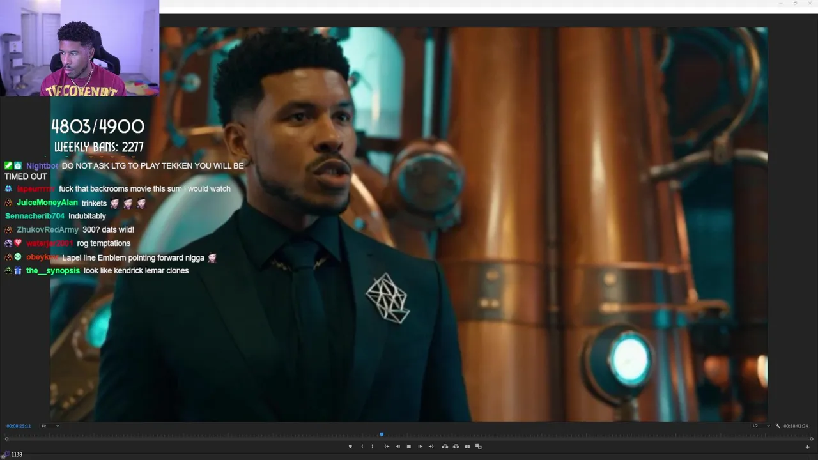Export frame with the camera icon
This screenshot has height=460, width=818.
pyautogui.click(x=467, y=447)
